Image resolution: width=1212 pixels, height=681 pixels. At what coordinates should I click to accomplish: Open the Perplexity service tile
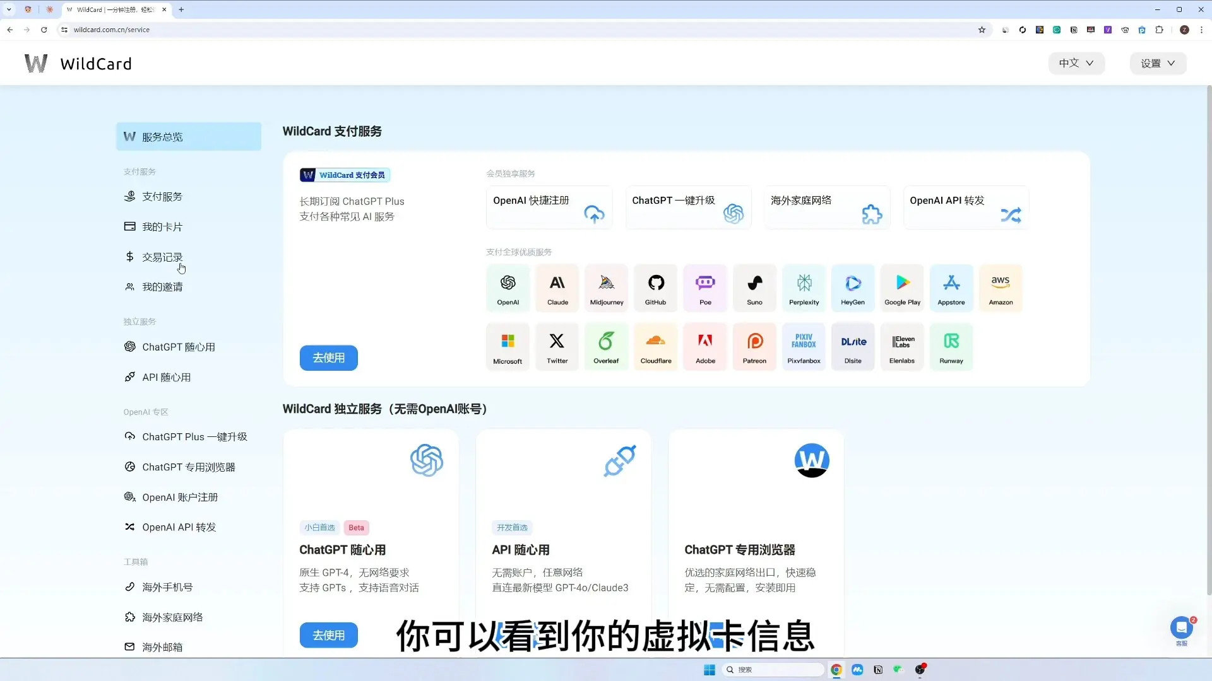coord(804,288)
